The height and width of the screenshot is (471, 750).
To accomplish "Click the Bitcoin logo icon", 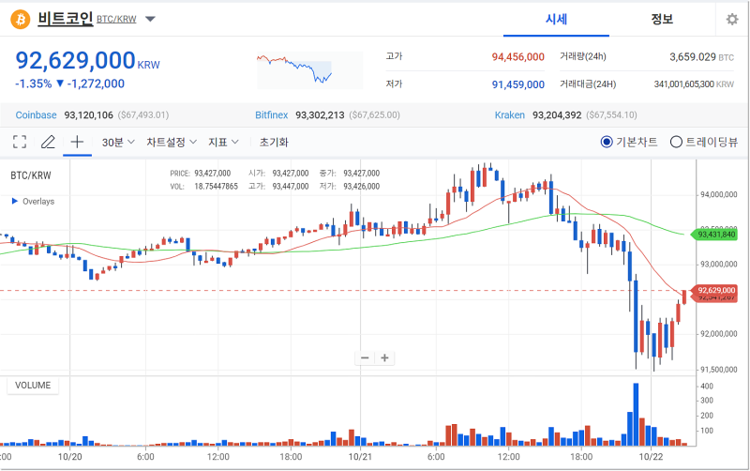I will point(20,19).
